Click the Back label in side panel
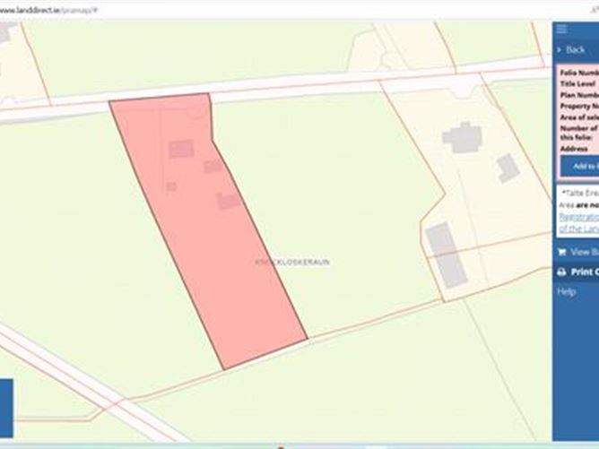The width and height of the screenshot is (599, 449). tap(576, 49)
